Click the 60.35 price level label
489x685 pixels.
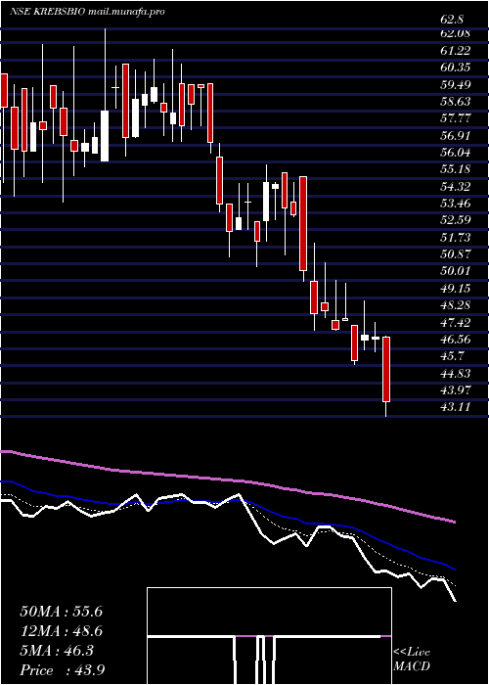point(456,68)
